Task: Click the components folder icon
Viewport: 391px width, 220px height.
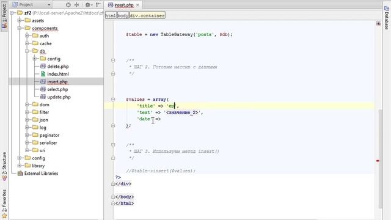Action: [x=27, y=28]
